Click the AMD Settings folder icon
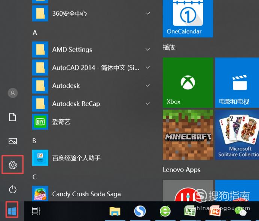The height and width of the screenshot is (221, 259). tap(40, 49)
